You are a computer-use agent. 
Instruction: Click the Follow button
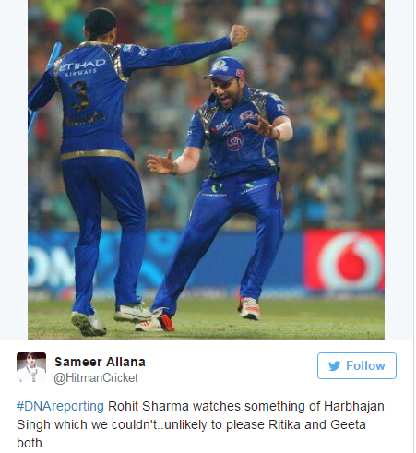pyautogui.click(x=357, y=365)
